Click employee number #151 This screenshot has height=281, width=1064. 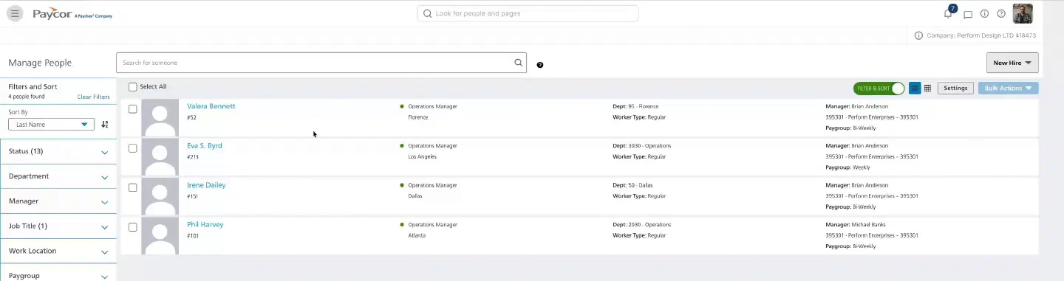[x=192, y=196]
